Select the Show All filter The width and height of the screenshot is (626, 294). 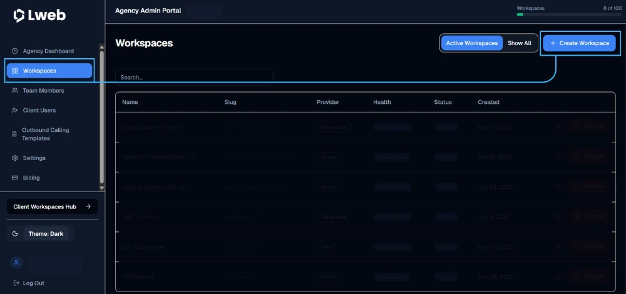click(x=520, y=43)
